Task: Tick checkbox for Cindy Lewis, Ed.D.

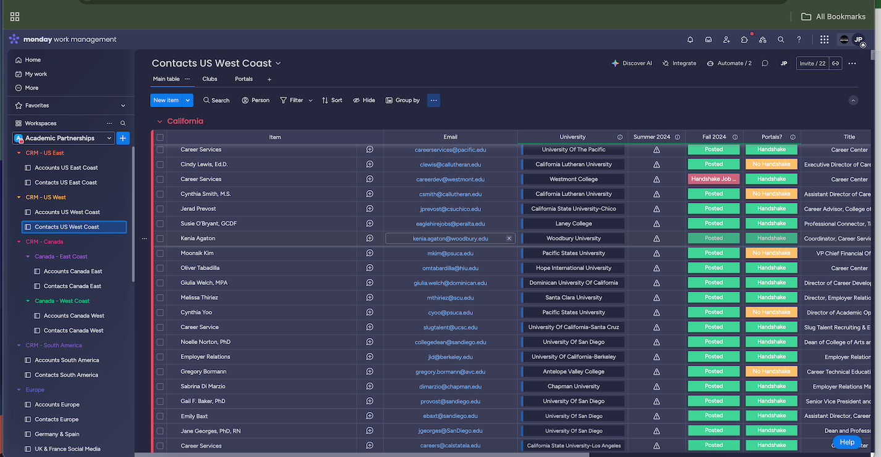Action: click(x=160, y=165)
